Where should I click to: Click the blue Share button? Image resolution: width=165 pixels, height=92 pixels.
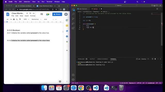point(57,14)
